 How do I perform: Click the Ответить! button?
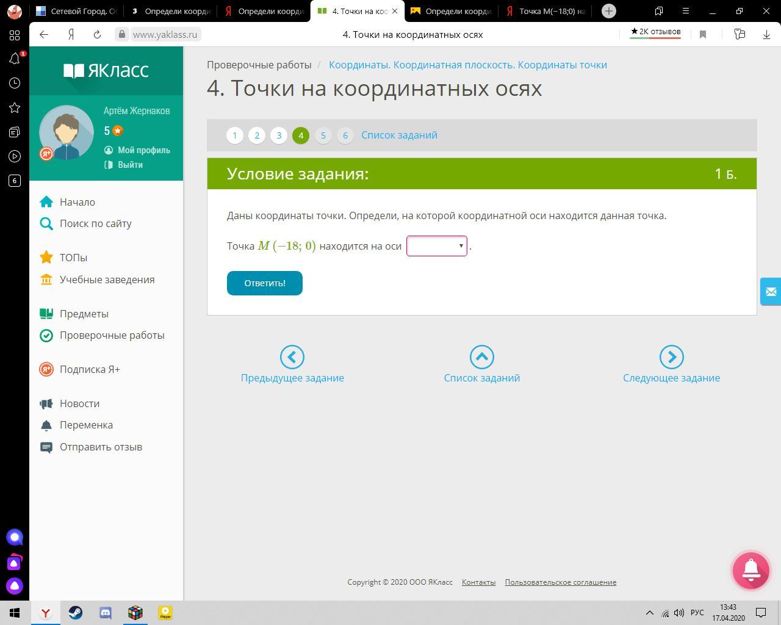264,283
